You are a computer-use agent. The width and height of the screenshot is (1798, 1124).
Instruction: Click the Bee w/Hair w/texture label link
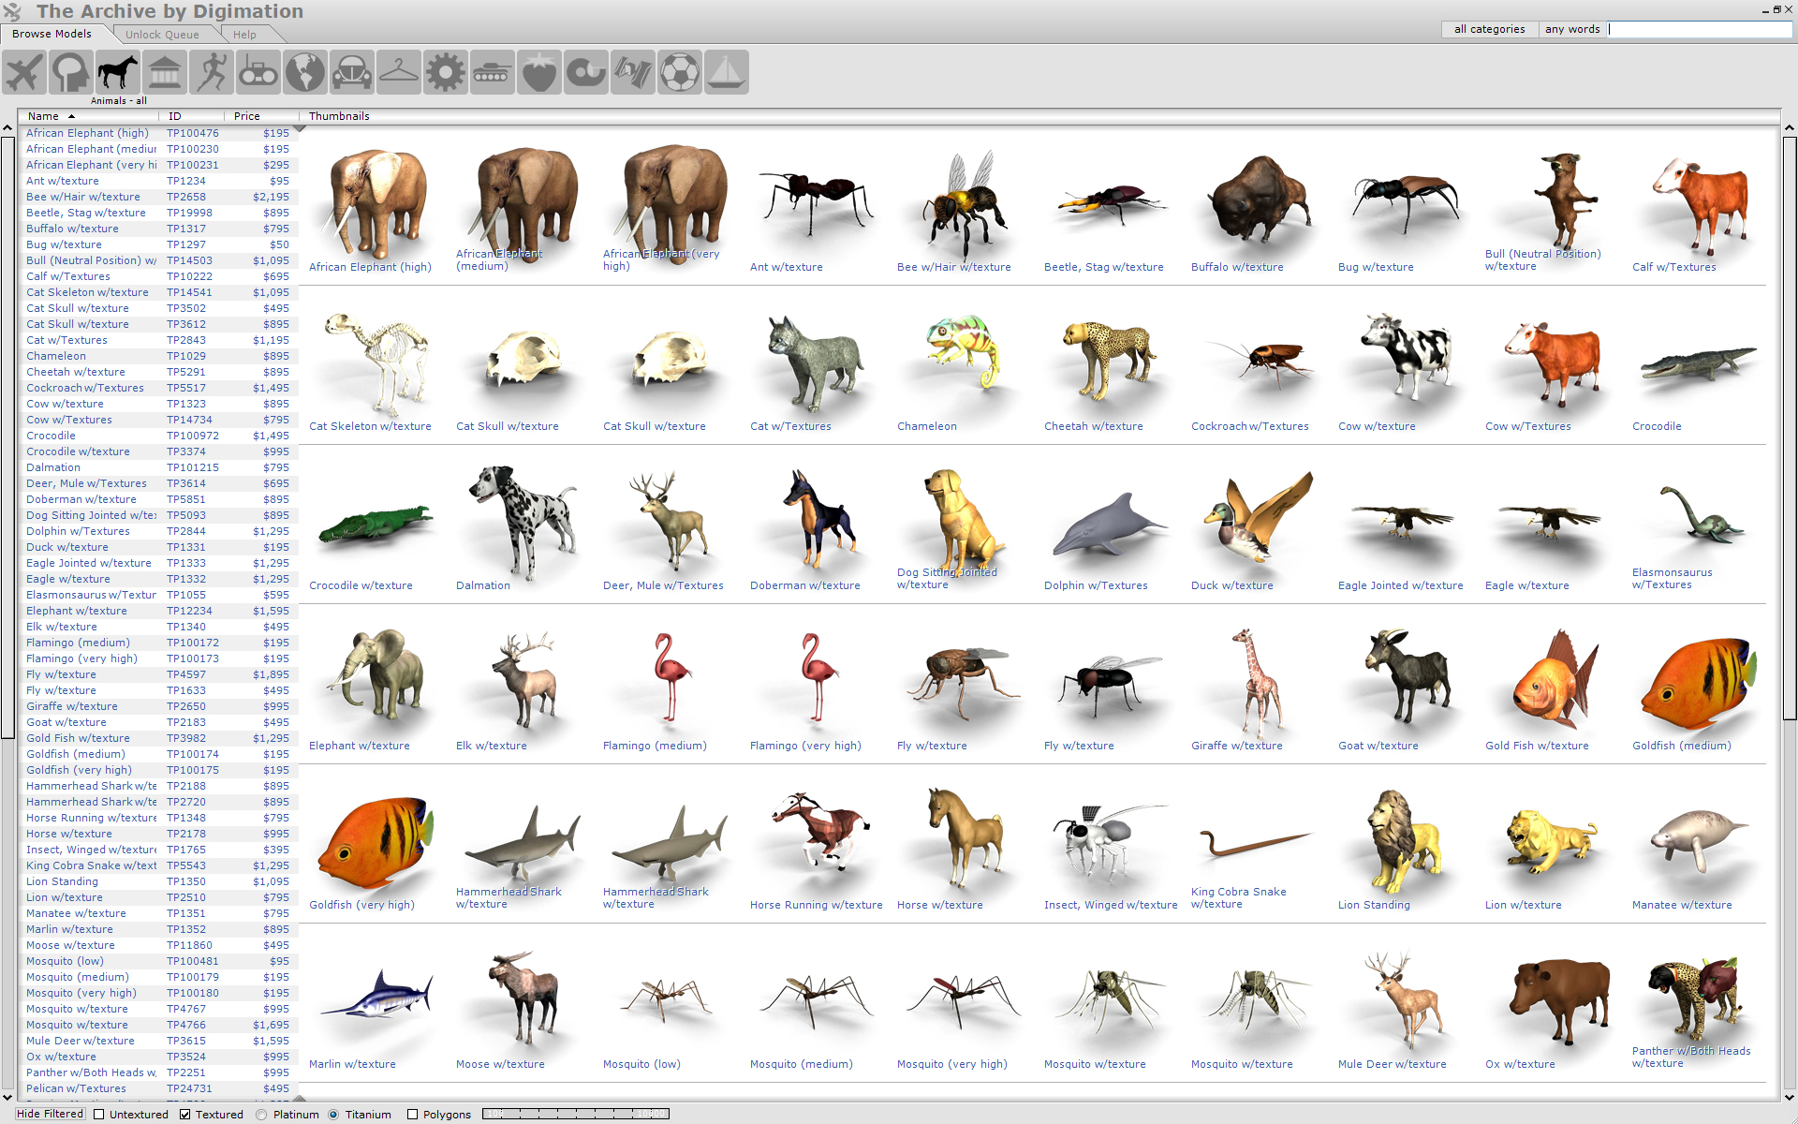[954, 267]
